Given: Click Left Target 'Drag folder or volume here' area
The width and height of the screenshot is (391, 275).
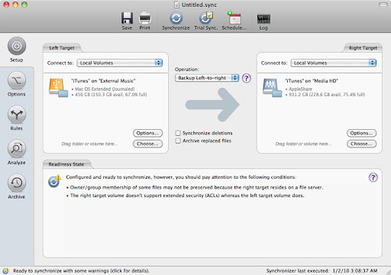Looking at the screenshot, I should click(89, 144).
